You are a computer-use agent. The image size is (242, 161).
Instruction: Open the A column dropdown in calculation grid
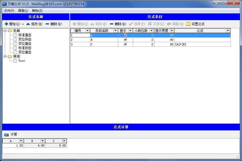tap(21, 141)
